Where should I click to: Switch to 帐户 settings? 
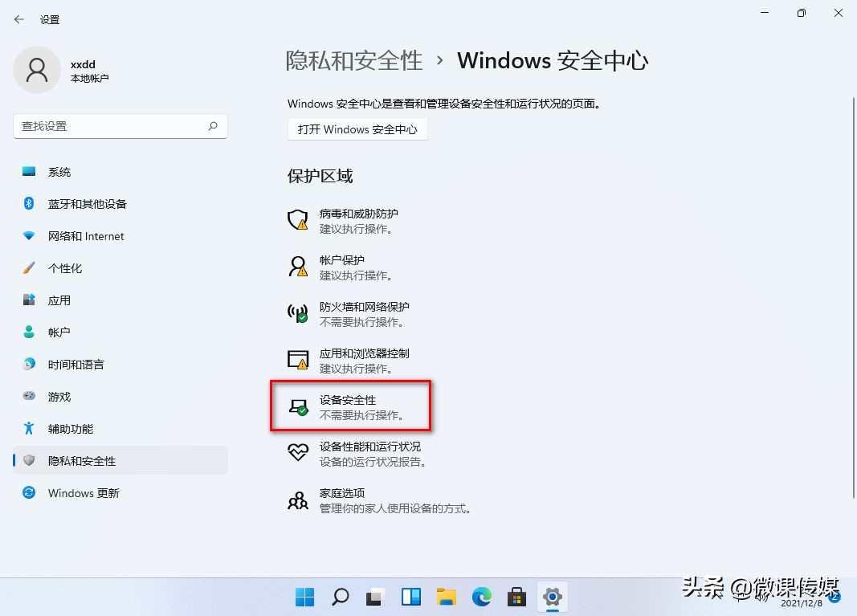(120, 332)
